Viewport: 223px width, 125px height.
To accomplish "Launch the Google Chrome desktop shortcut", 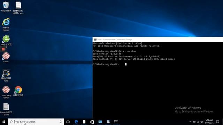I will [18, 91].
